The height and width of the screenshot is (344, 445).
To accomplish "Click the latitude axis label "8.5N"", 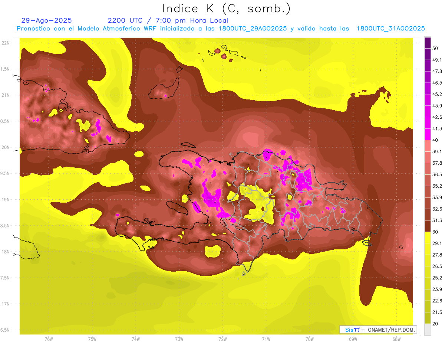I will (6, 226).
